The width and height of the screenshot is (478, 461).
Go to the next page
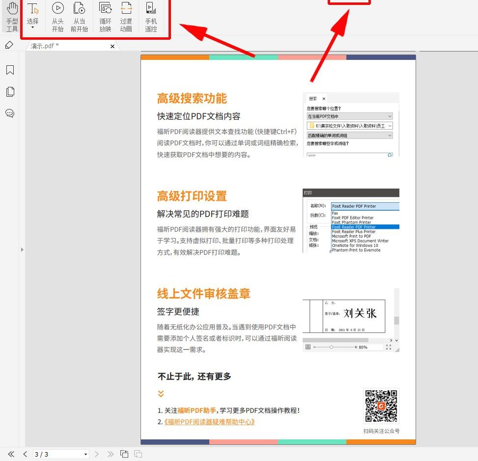pos(97,454)
